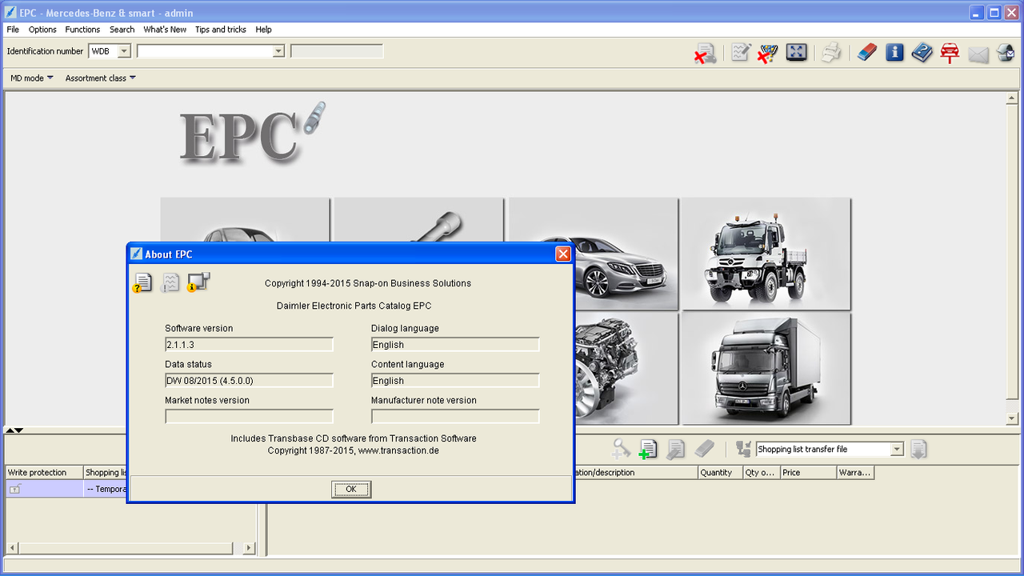Screen dimensions: 1024x576
Task: Click the 'Daimler Electronic Parts Catalog EPC' text
Action: tap(354, 306)
